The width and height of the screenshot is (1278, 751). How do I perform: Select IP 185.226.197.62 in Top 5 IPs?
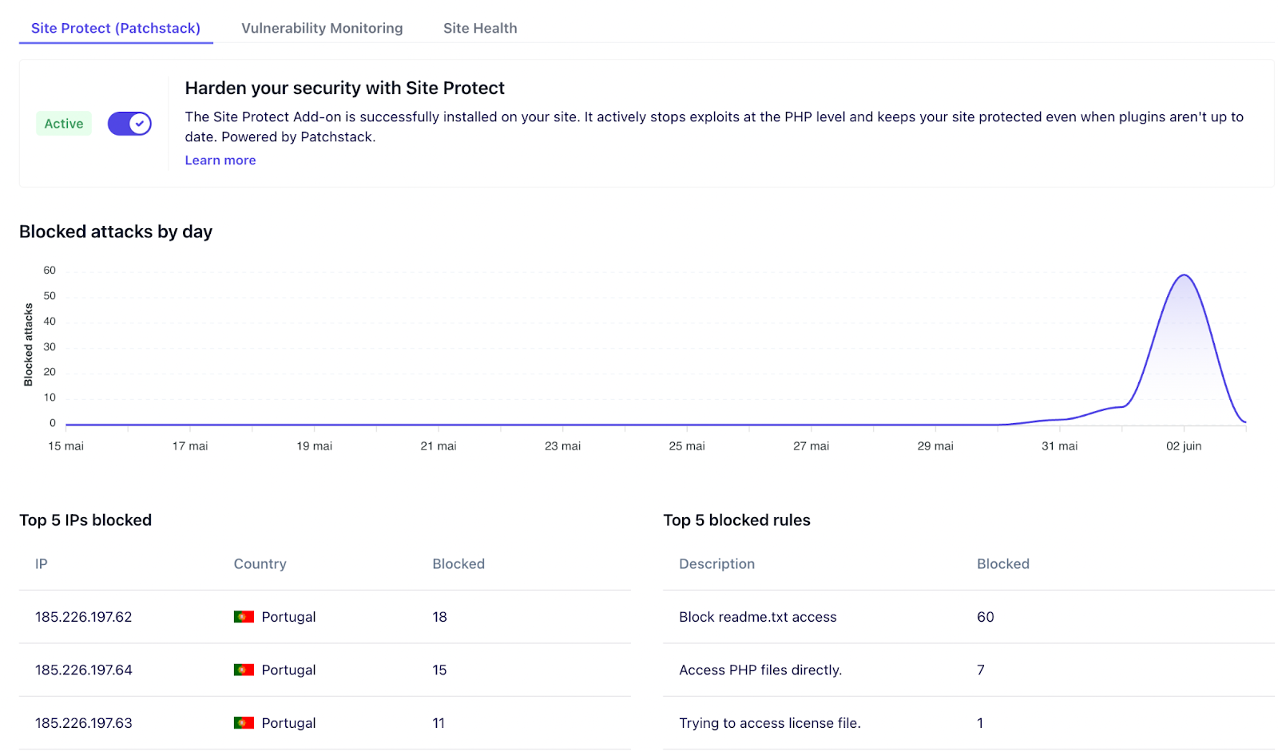click(x=83, y=616)
